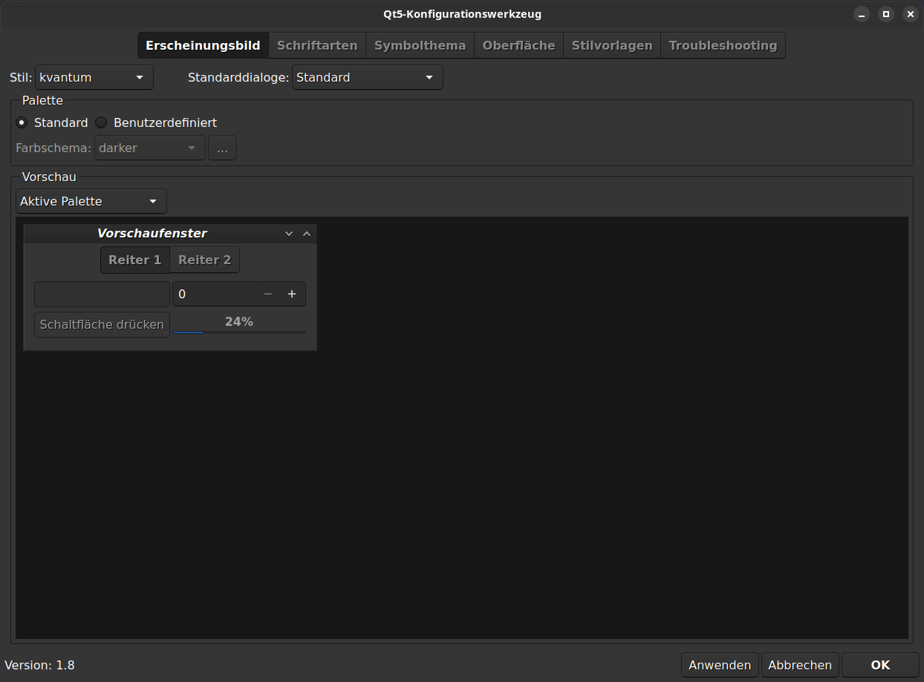Screen dimensions: 924x682
Task: Maximize the Qt5 configuration window
Action: click(x=885, y=14)
